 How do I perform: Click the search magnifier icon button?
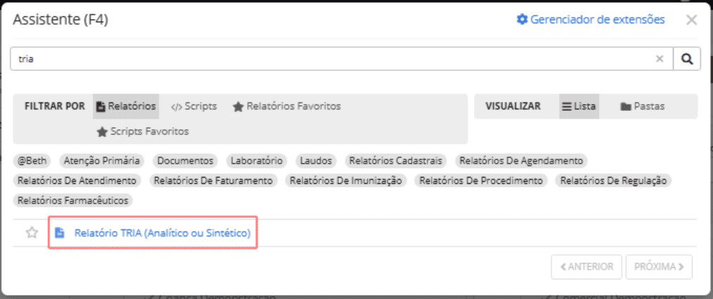687,59
